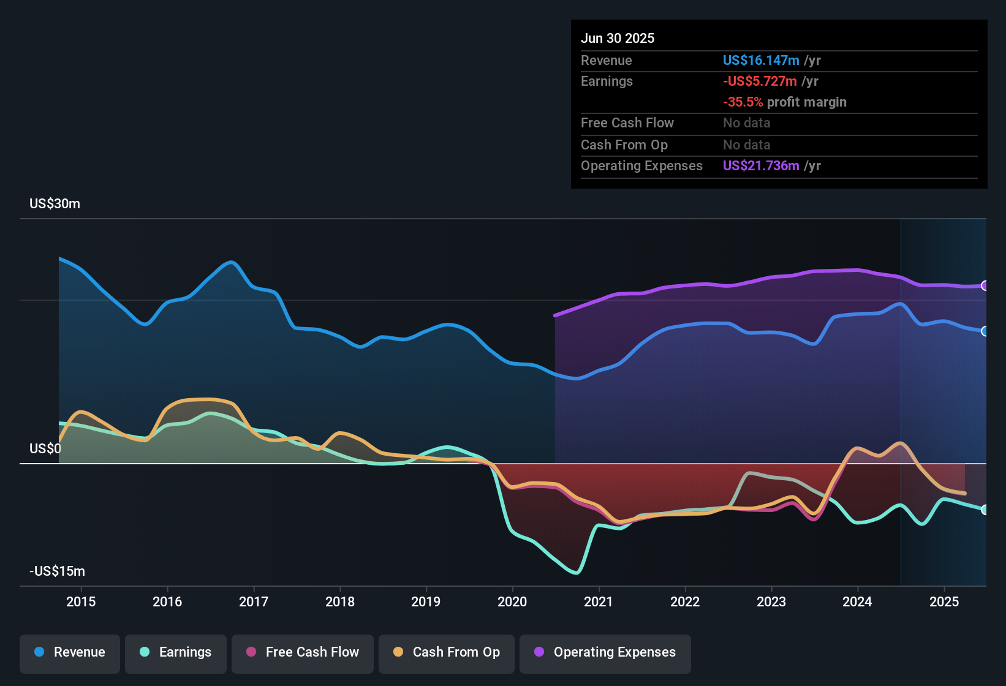Screen dimensions: 1006x686
Task: Click the US$0 y-axis label
Action: (x=45, y=449)
